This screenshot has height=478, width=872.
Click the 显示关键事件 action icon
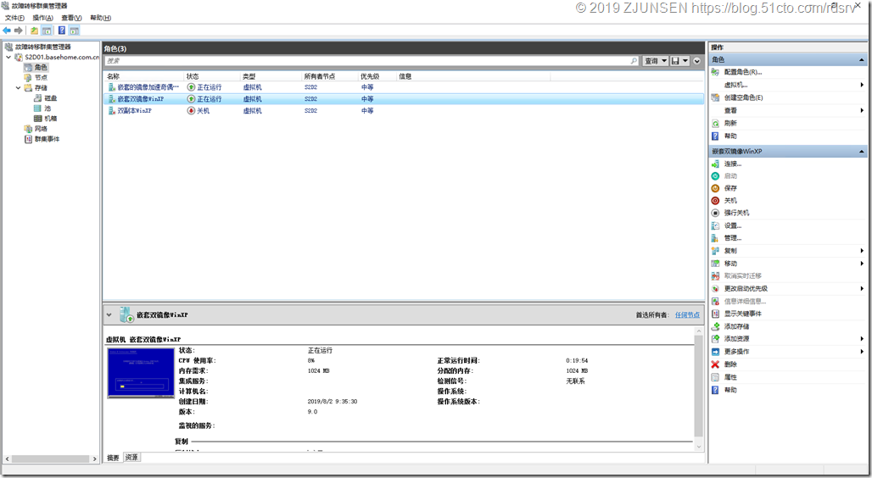point(716,314)
